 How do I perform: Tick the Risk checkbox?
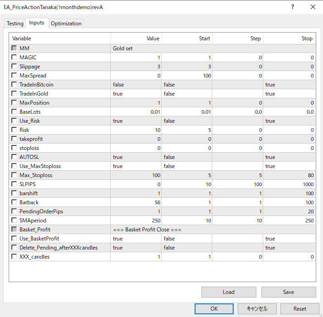(x=14, y=130)
